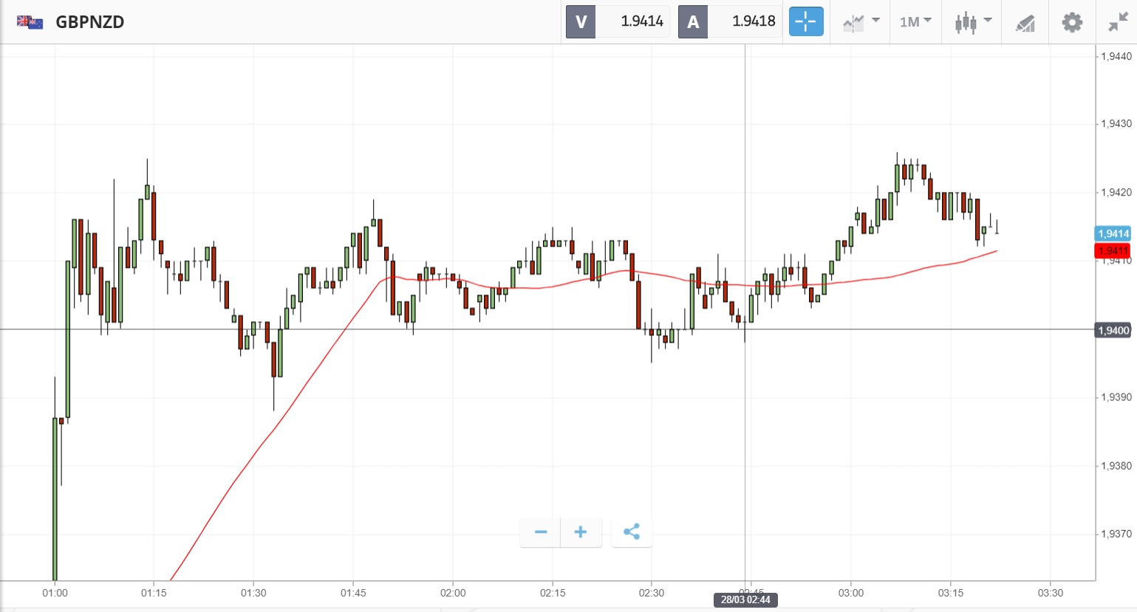Viewport: 1137px width, 612px height.
Task: Click the blue 1.9414 price label
Action: pos(1113,234)
